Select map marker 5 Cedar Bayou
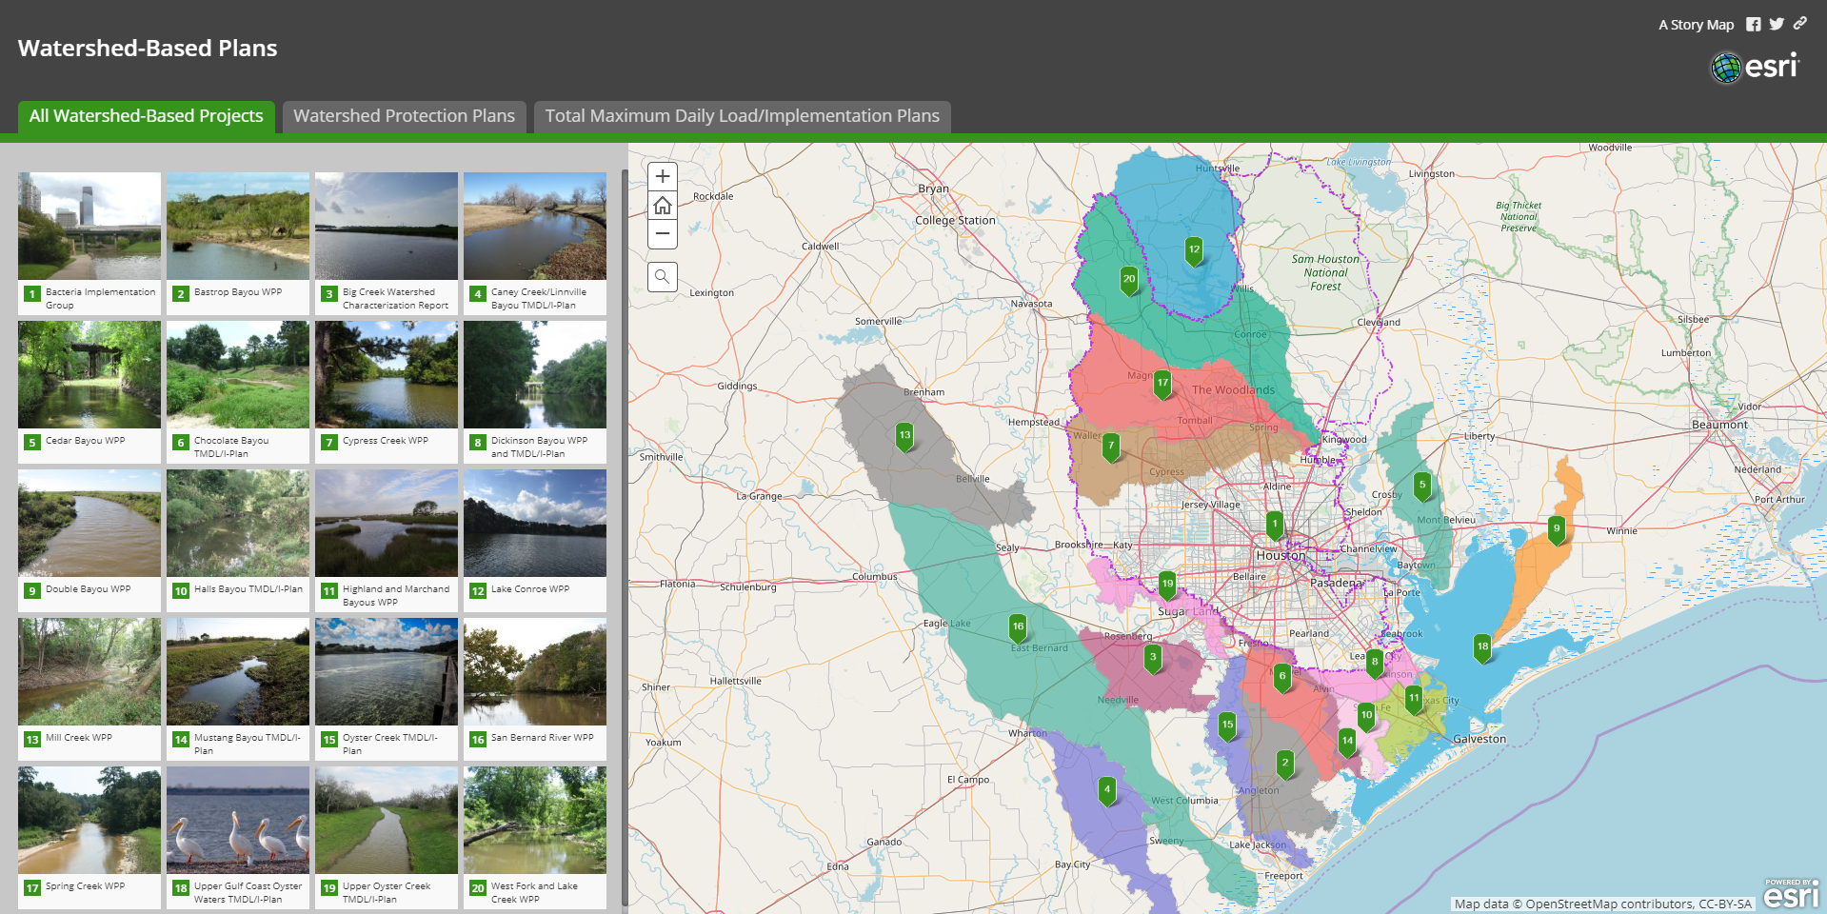Viewport: 1827px width, 914px height. pyautogui.click(x=1422, y=487)
